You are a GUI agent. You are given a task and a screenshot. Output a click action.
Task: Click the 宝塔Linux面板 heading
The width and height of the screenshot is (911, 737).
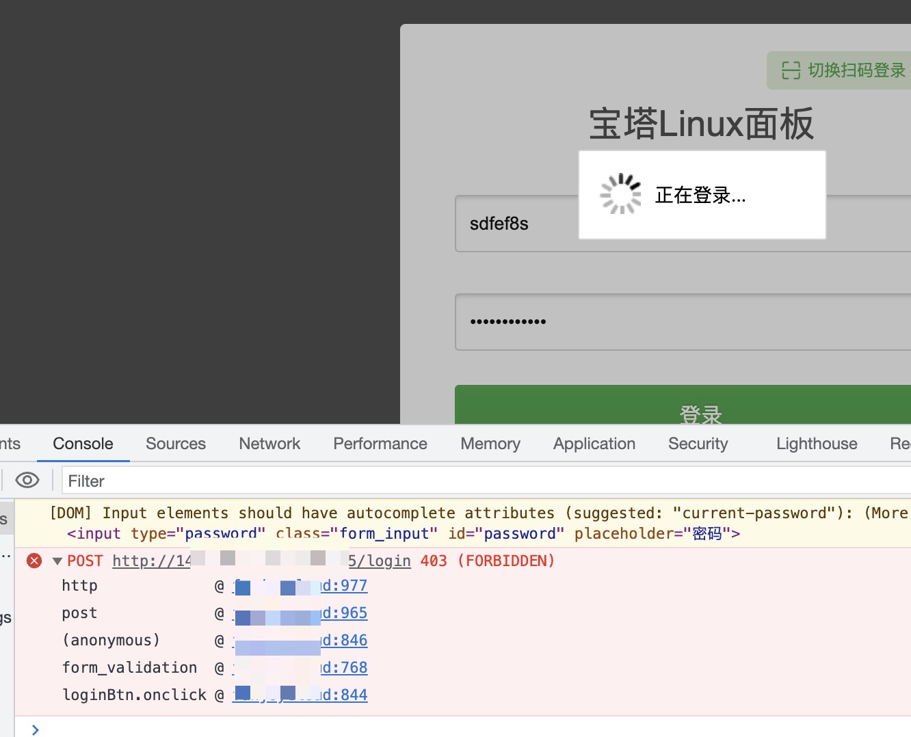tap(701, 124)
